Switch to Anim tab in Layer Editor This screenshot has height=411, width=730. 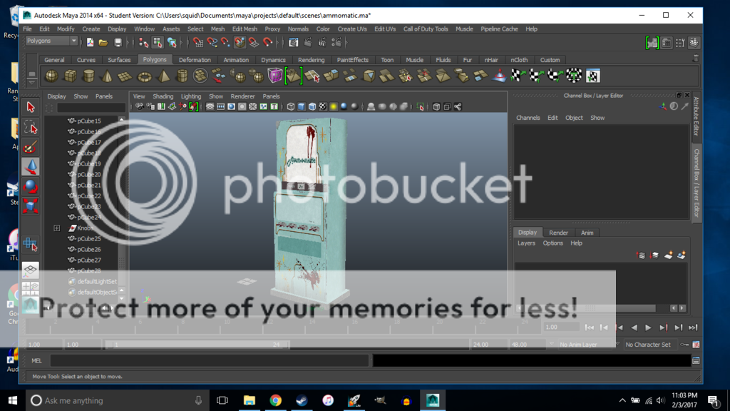click(587, 233)
